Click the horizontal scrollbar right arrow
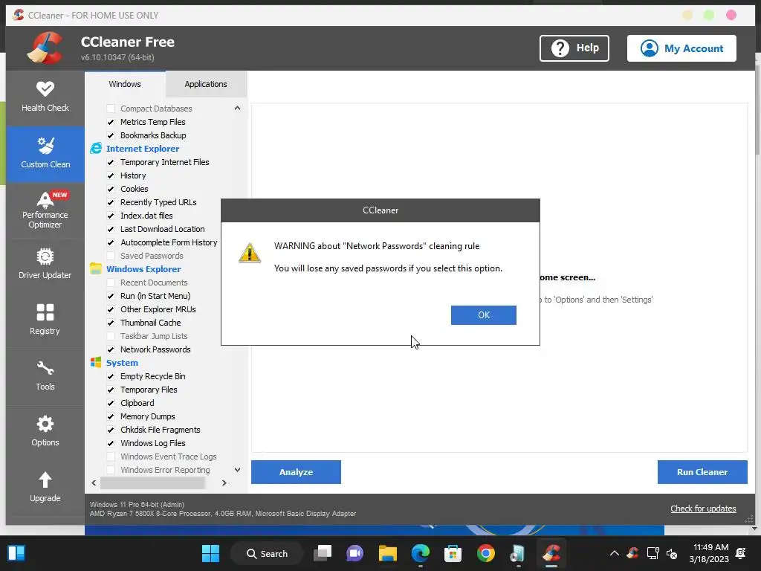The height and width of the screenshot is (571, 761). click(224, 483)
